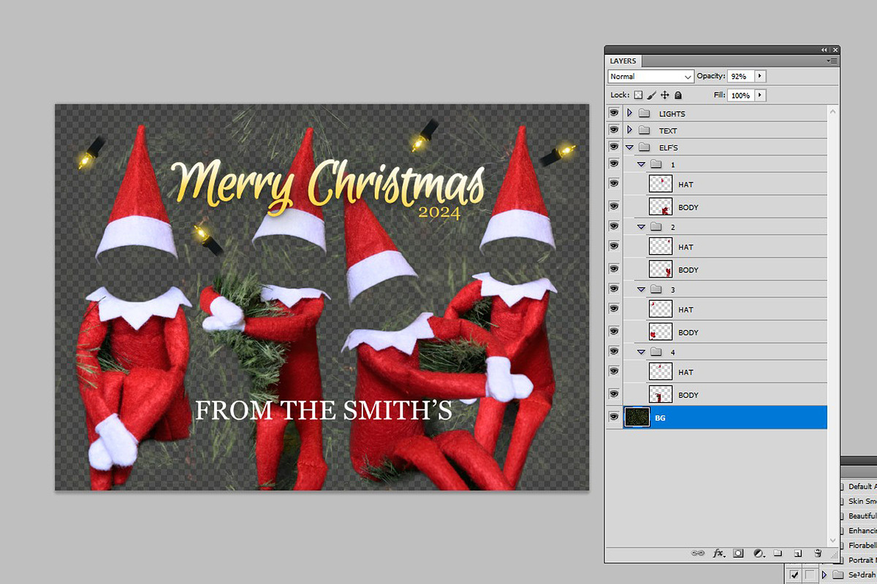Image resolution: width=877 pixels, height=584 pixels.
Task: Hide the ELF'S group
Action: [x=614, y=147]
